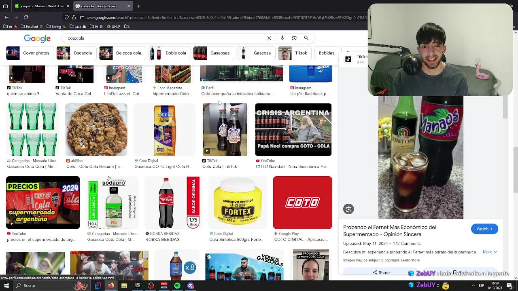
Task: Clear the Google search box text
Action: 269,38
